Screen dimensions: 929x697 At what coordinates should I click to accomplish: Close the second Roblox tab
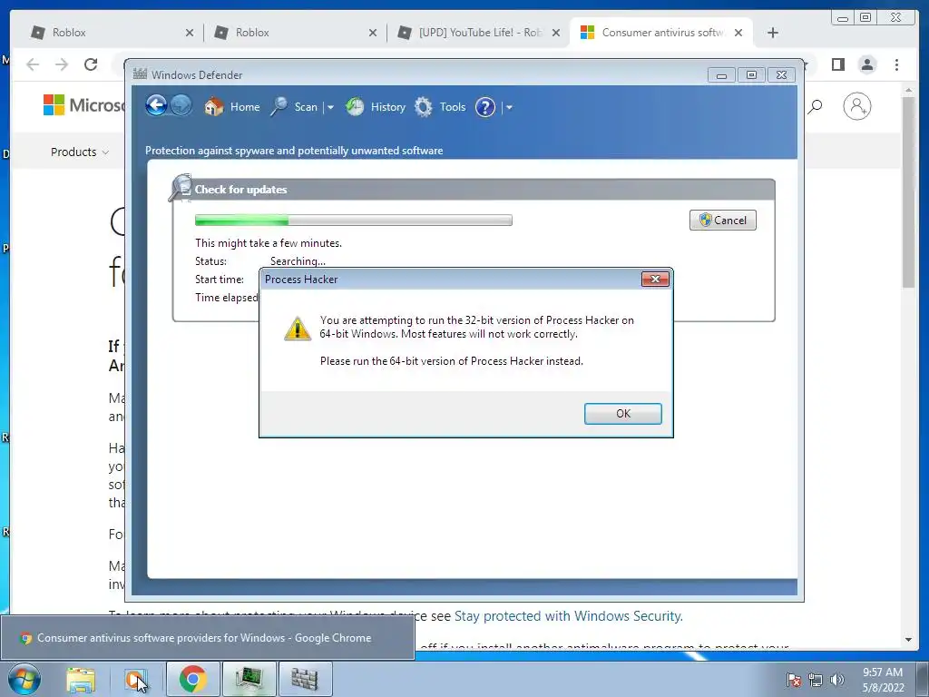[x=373, y=33]
